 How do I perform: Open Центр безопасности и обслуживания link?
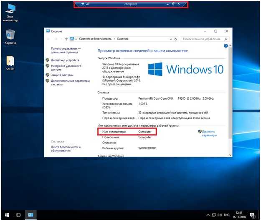[66, 149]
